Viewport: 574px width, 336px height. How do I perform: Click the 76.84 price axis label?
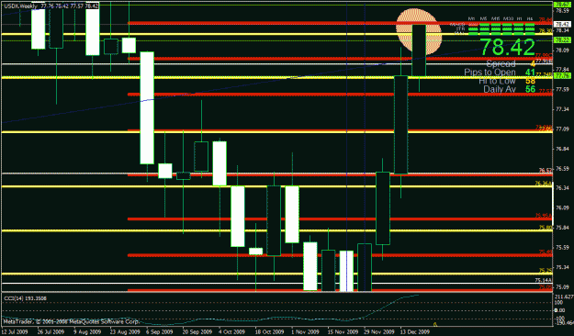coord(562,149)
